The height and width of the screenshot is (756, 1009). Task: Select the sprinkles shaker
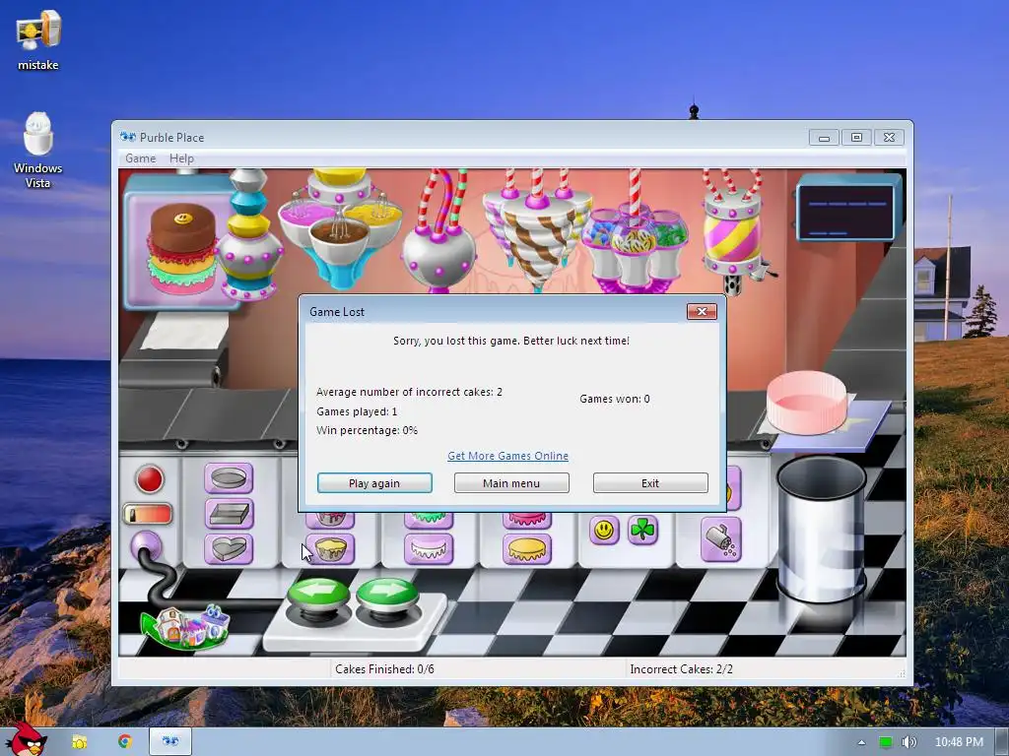(720, 539)
